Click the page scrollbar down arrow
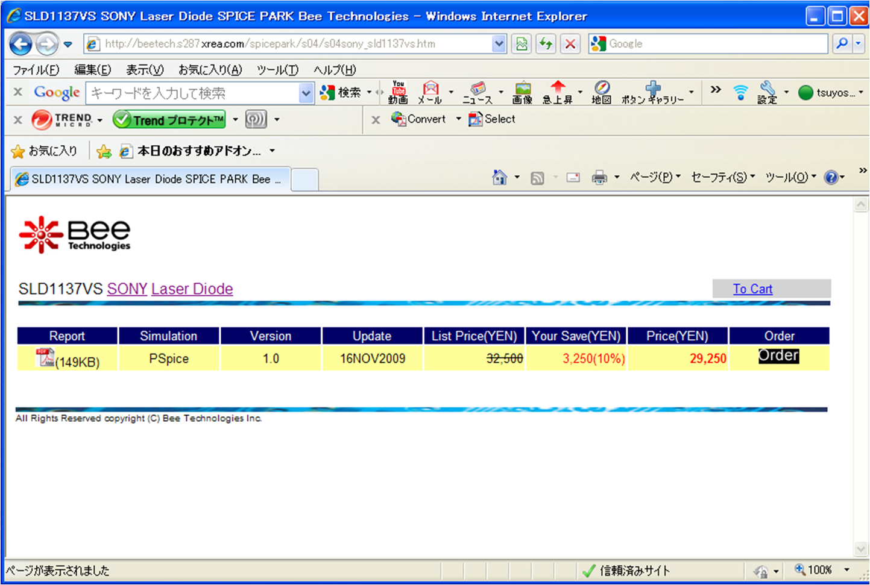870x585 pixels. 861,549
